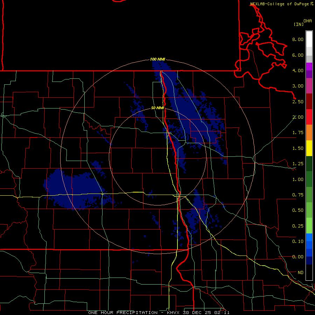
Task: Click the yellow legend swatch
Action: coord(309,148)
